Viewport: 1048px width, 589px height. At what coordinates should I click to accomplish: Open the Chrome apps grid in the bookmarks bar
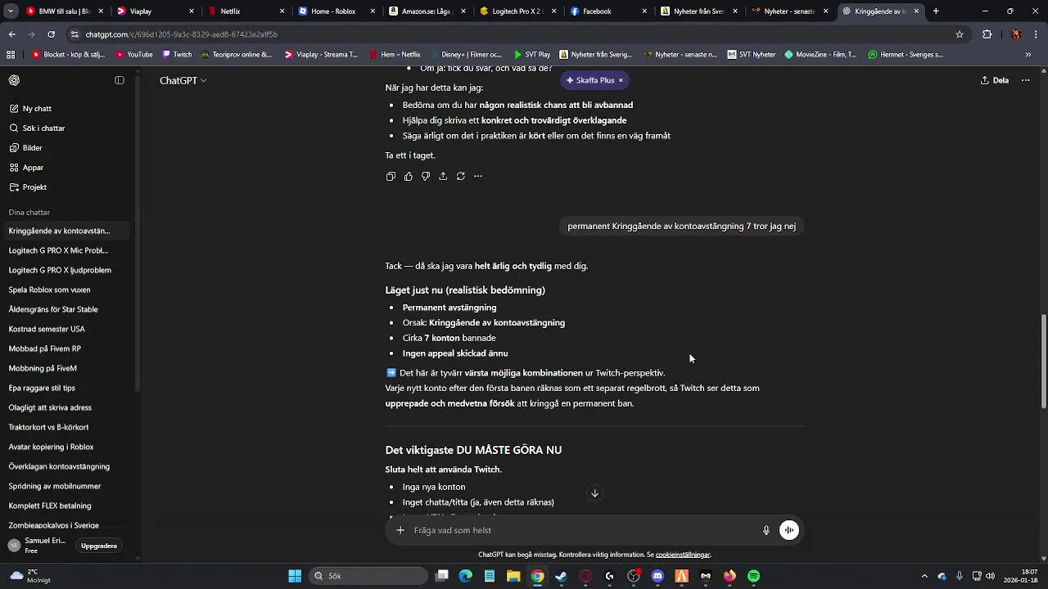[x=11, y=55]
